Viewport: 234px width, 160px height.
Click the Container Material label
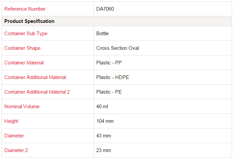(x=24, y=63)
